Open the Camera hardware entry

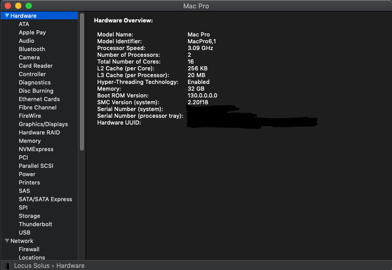click(29, 57)
